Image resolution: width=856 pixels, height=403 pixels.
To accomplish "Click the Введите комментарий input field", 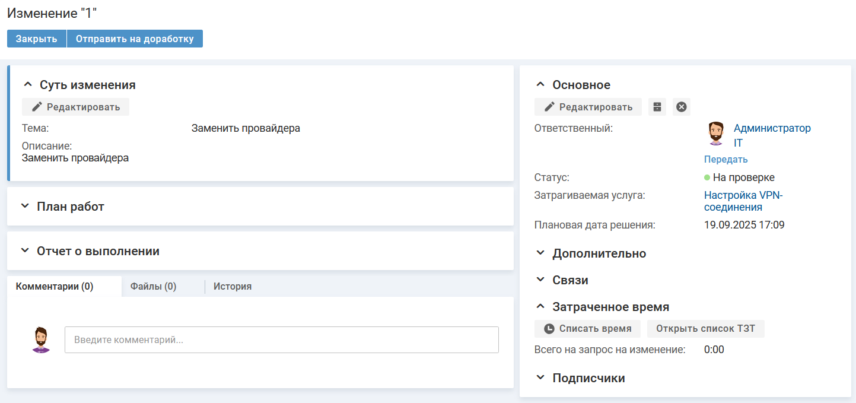I will pyautogui.click(x=281, y=340).
